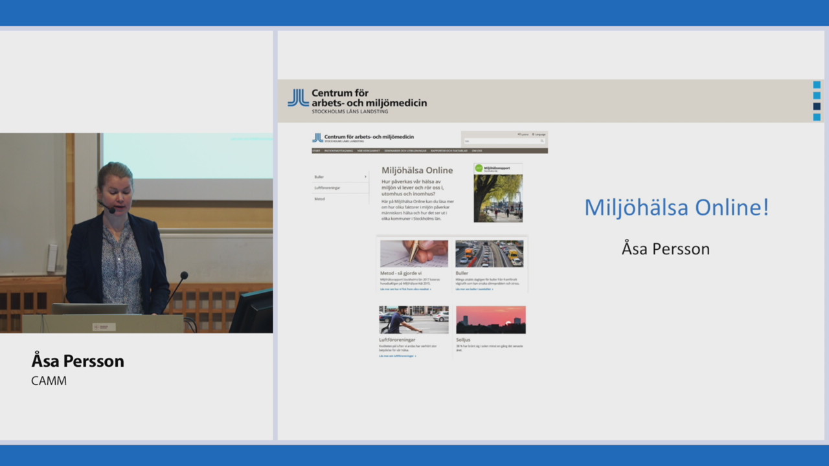Click the search magnifier icon on the website
This screenshot has width=829, height=466.
[543, 140]
